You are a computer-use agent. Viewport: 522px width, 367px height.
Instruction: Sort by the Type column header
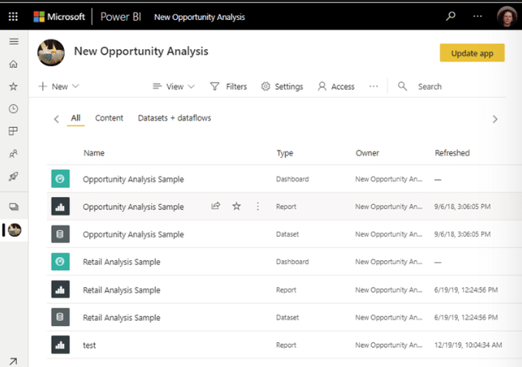[x=285, y=153]
